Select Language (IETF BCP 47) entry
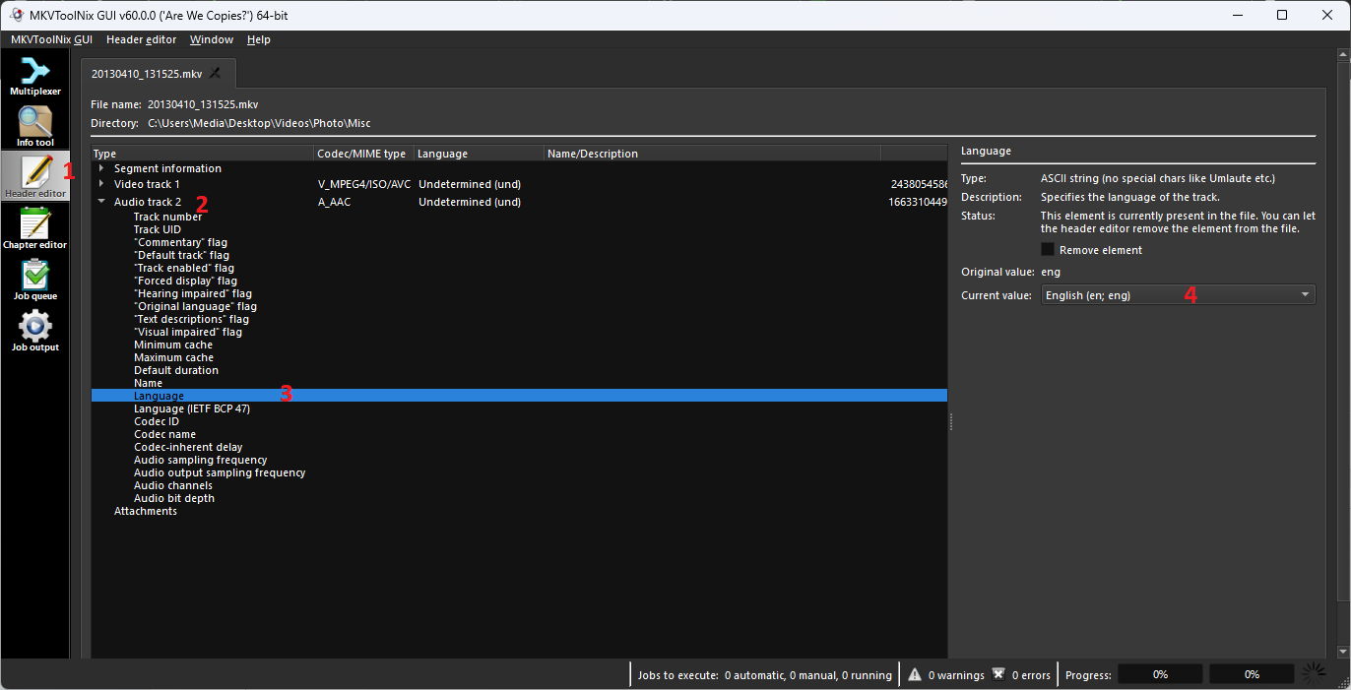 click(x=192, y=408)
